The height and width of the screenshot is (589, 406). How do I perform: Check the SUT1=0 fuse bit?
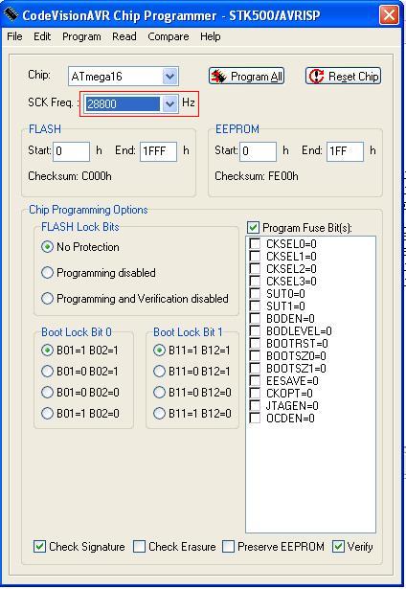coord(255,306)
